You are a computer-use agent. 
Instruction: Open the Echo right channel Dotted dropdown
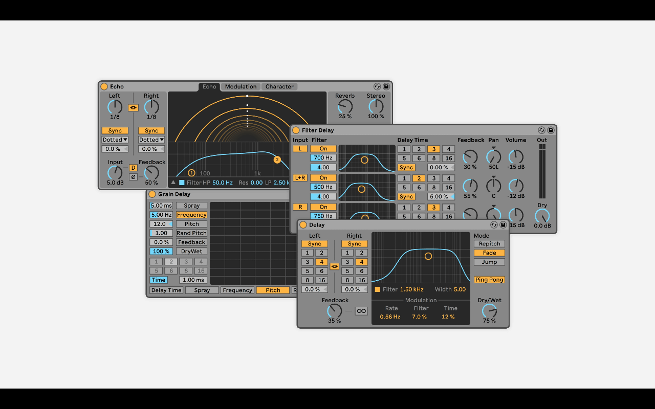151,140
